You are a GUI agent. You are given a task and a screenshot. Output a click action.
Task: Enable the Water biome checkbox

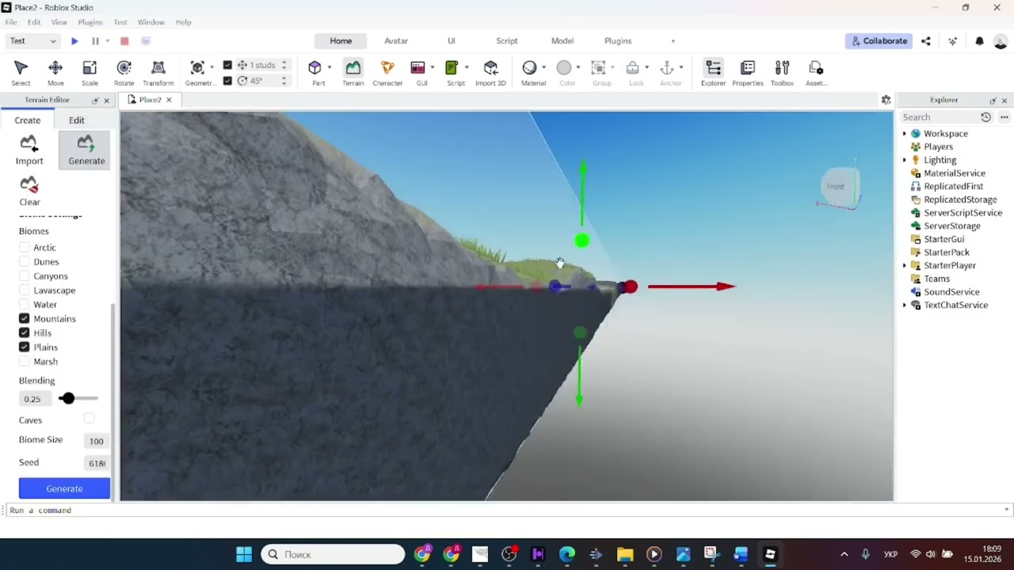pos(25,305)
